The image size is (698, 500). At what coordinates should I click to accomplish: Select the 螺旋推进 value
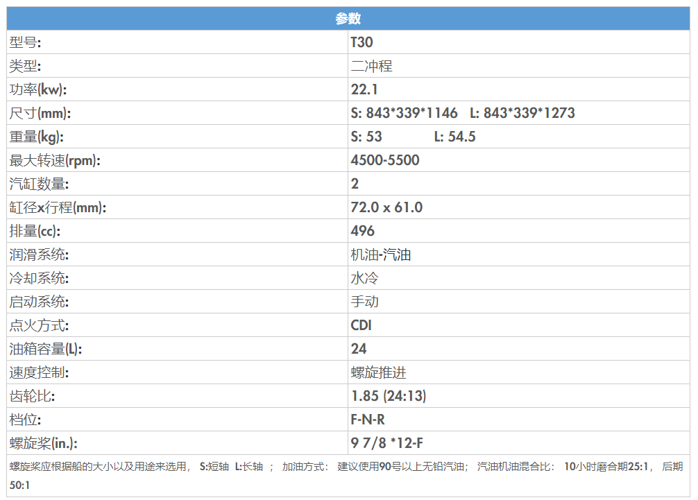(x=379, y=372)
